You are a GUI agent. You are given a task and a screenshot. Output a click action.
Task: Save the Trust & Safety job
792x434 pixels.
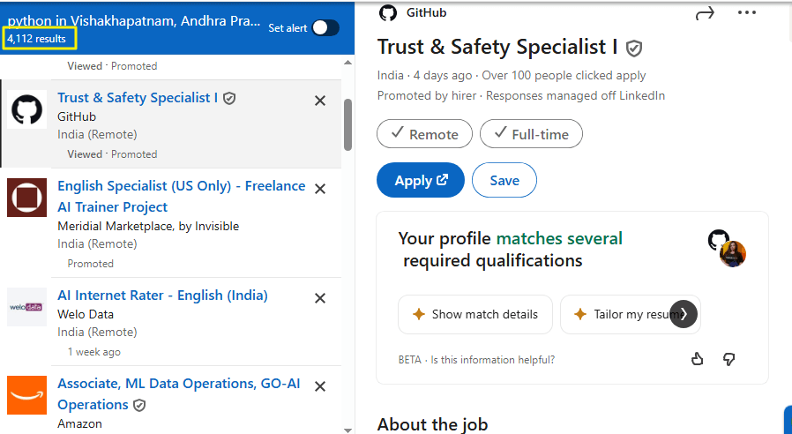point(504,180)
